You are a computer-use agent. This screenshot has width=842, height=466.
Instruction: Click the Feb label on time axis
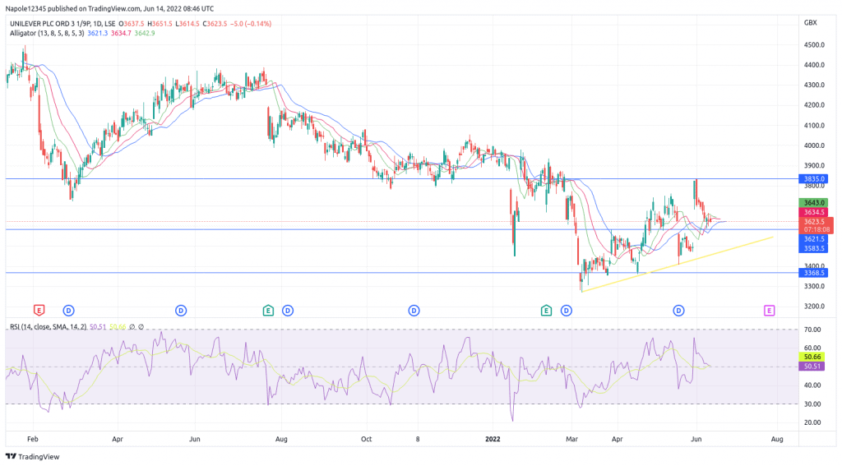(x=33, y=439)
